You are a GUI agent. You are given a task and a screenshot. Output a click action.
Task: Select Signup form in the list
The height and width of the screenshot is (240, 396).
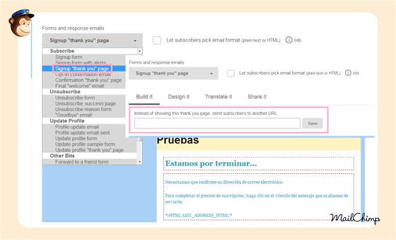click(69, 57)
